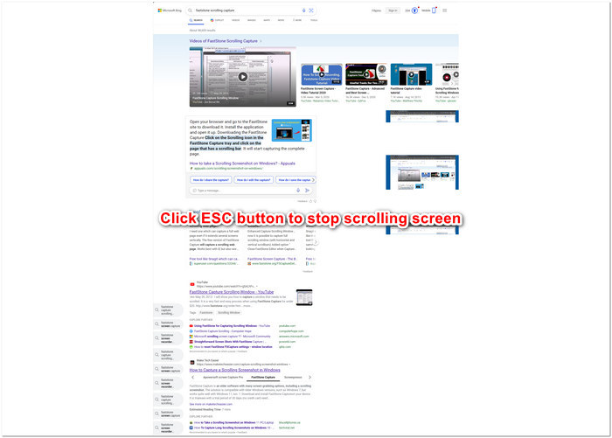The width and height of the screenshot is (612, 438).
Task: Switch to the Videos tab
Action: [236, 20]
